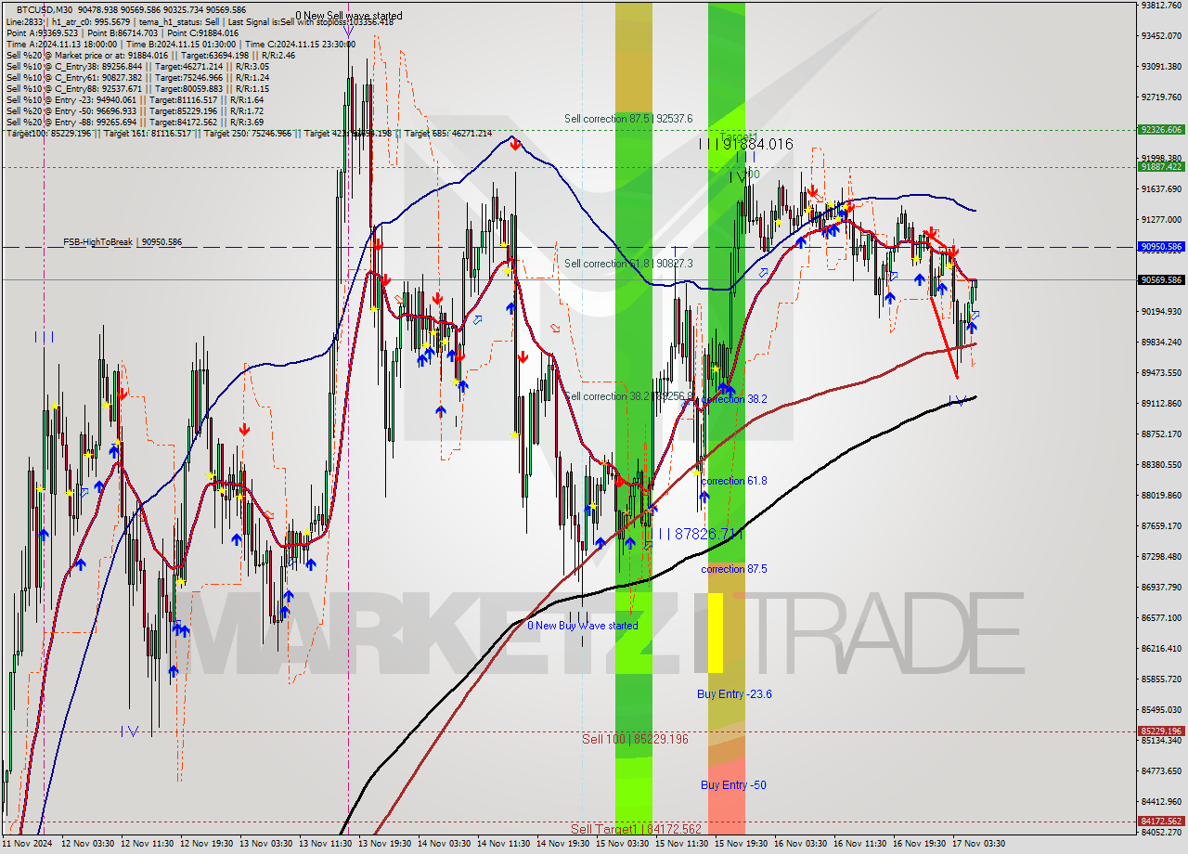Click the '0 New Buy Wave started' label

point(583,626)
